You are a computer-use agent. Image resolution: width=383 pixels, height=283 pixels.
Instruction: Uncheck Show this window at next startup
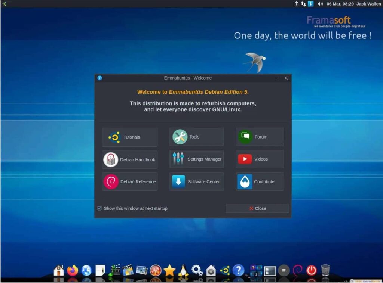point(99,208)
